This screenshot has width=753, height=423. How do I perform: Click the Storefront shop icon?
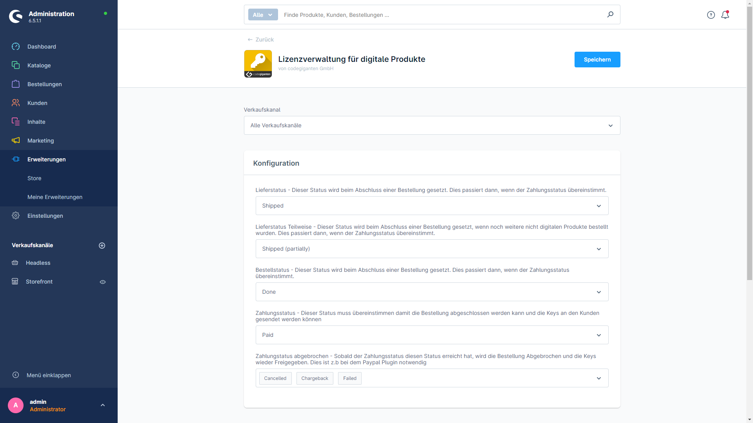(x=15, y=282)
